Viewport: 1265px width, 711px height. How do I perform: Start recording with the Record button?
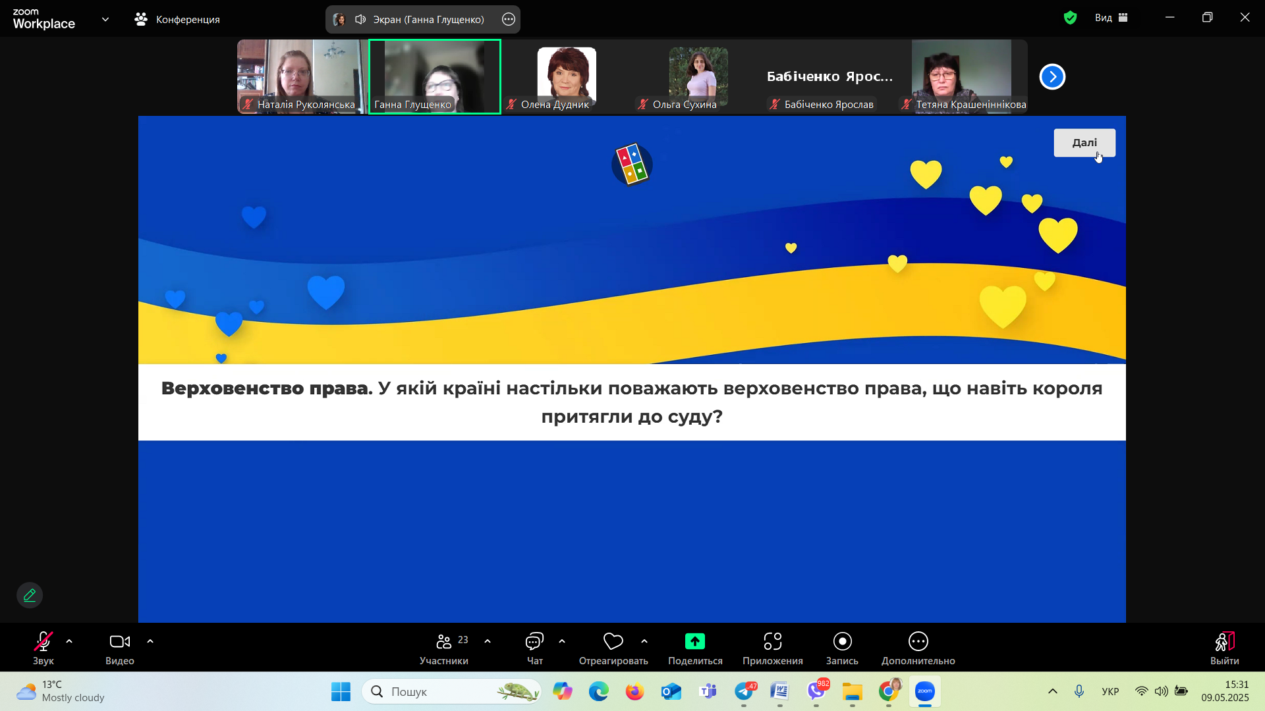tap(842, 641)
